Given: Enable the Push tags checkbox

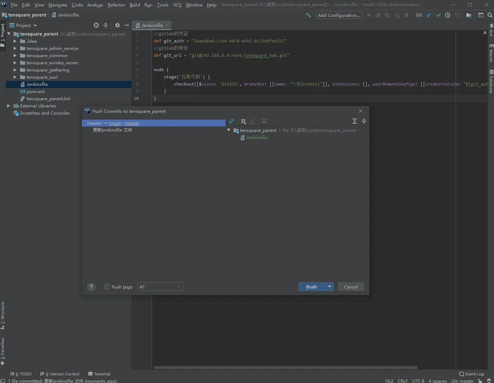Looking at the screenshot, I should (x=107, y=287).
